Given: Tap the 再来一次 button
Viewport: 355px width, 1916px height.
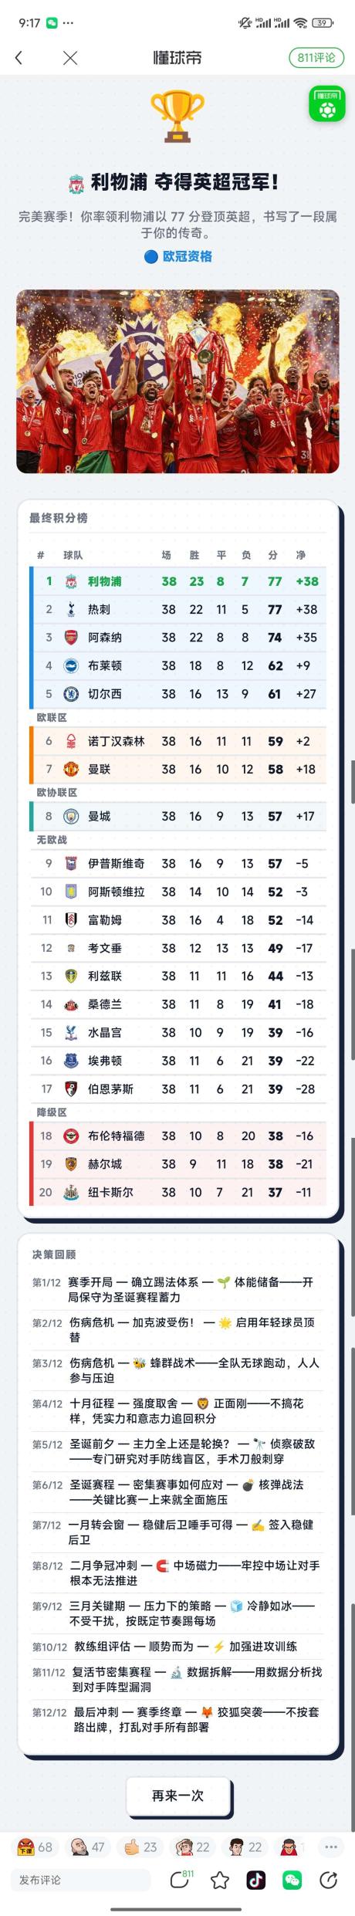Looking at the screenshot, I should click(177, 1796).
